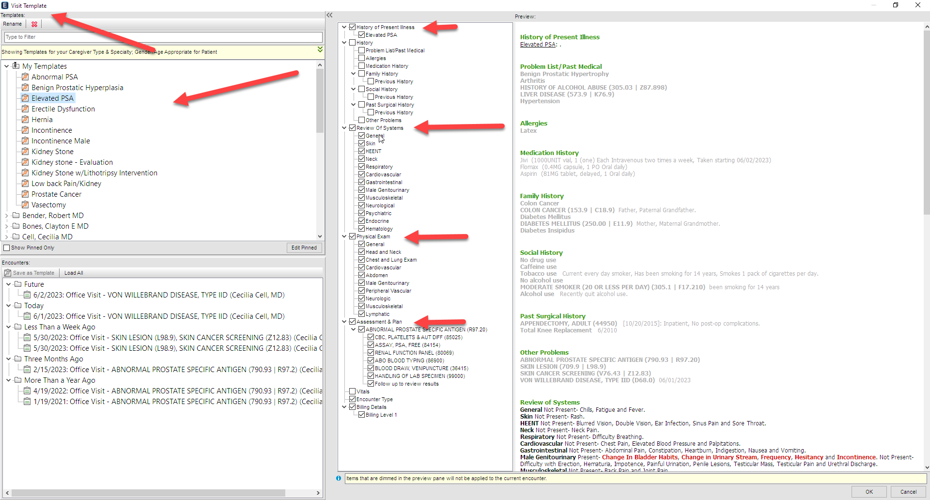Click the Type to Filter input field
The image size is (930, 500).
[x=163, y=37]
